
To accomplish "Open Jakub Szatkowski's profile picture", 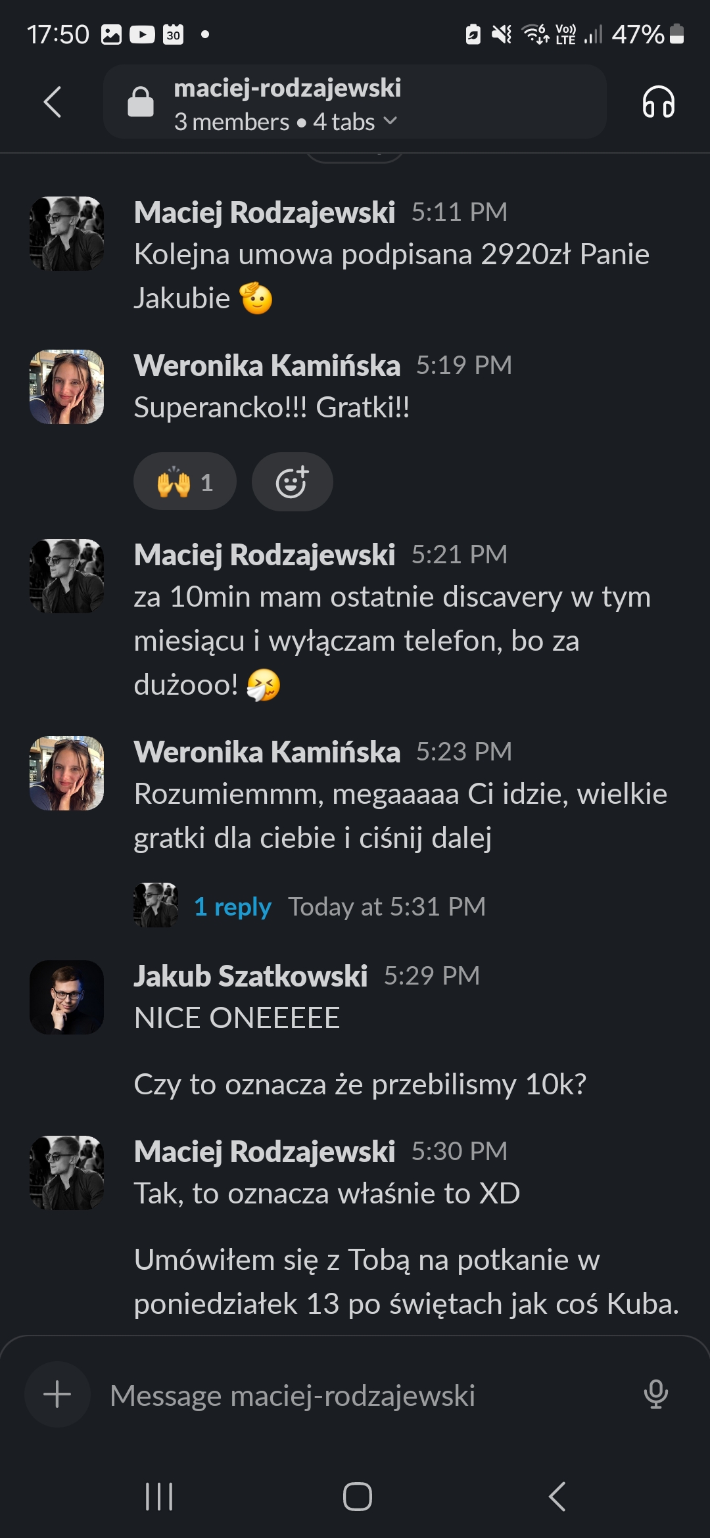I will pos(66,997).
